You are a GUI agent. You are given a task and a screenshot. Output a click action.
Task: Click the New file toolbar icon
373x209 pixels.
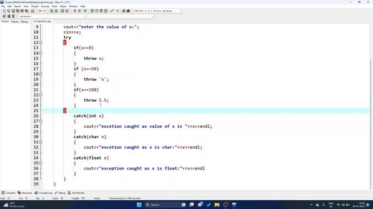click(4, 11)
